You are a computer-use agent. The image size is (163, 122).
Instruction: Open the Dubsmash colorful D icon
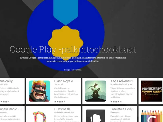coord(39,117)
